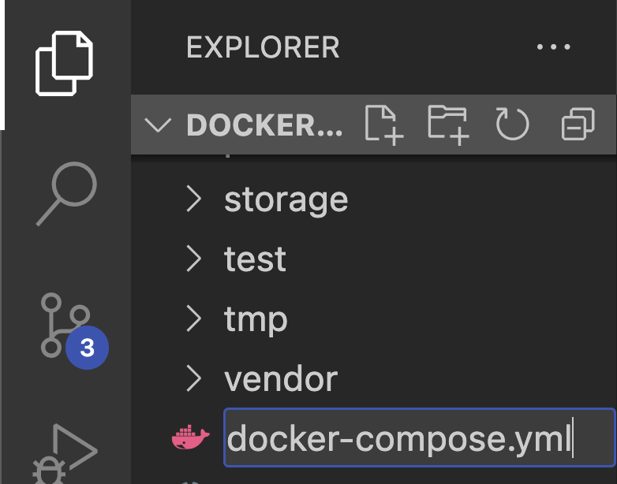Open the Explorer view icon

tap(65, 64)
